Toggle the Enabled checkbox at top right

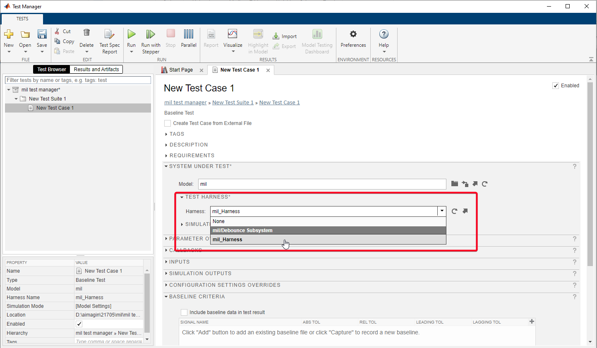(556, 86)
